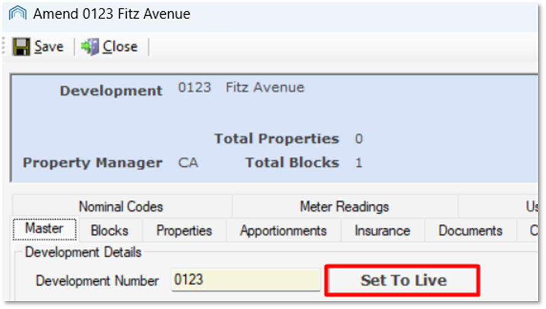
Task: Open the Apportionments tab
Action: [x=283, y=231]
